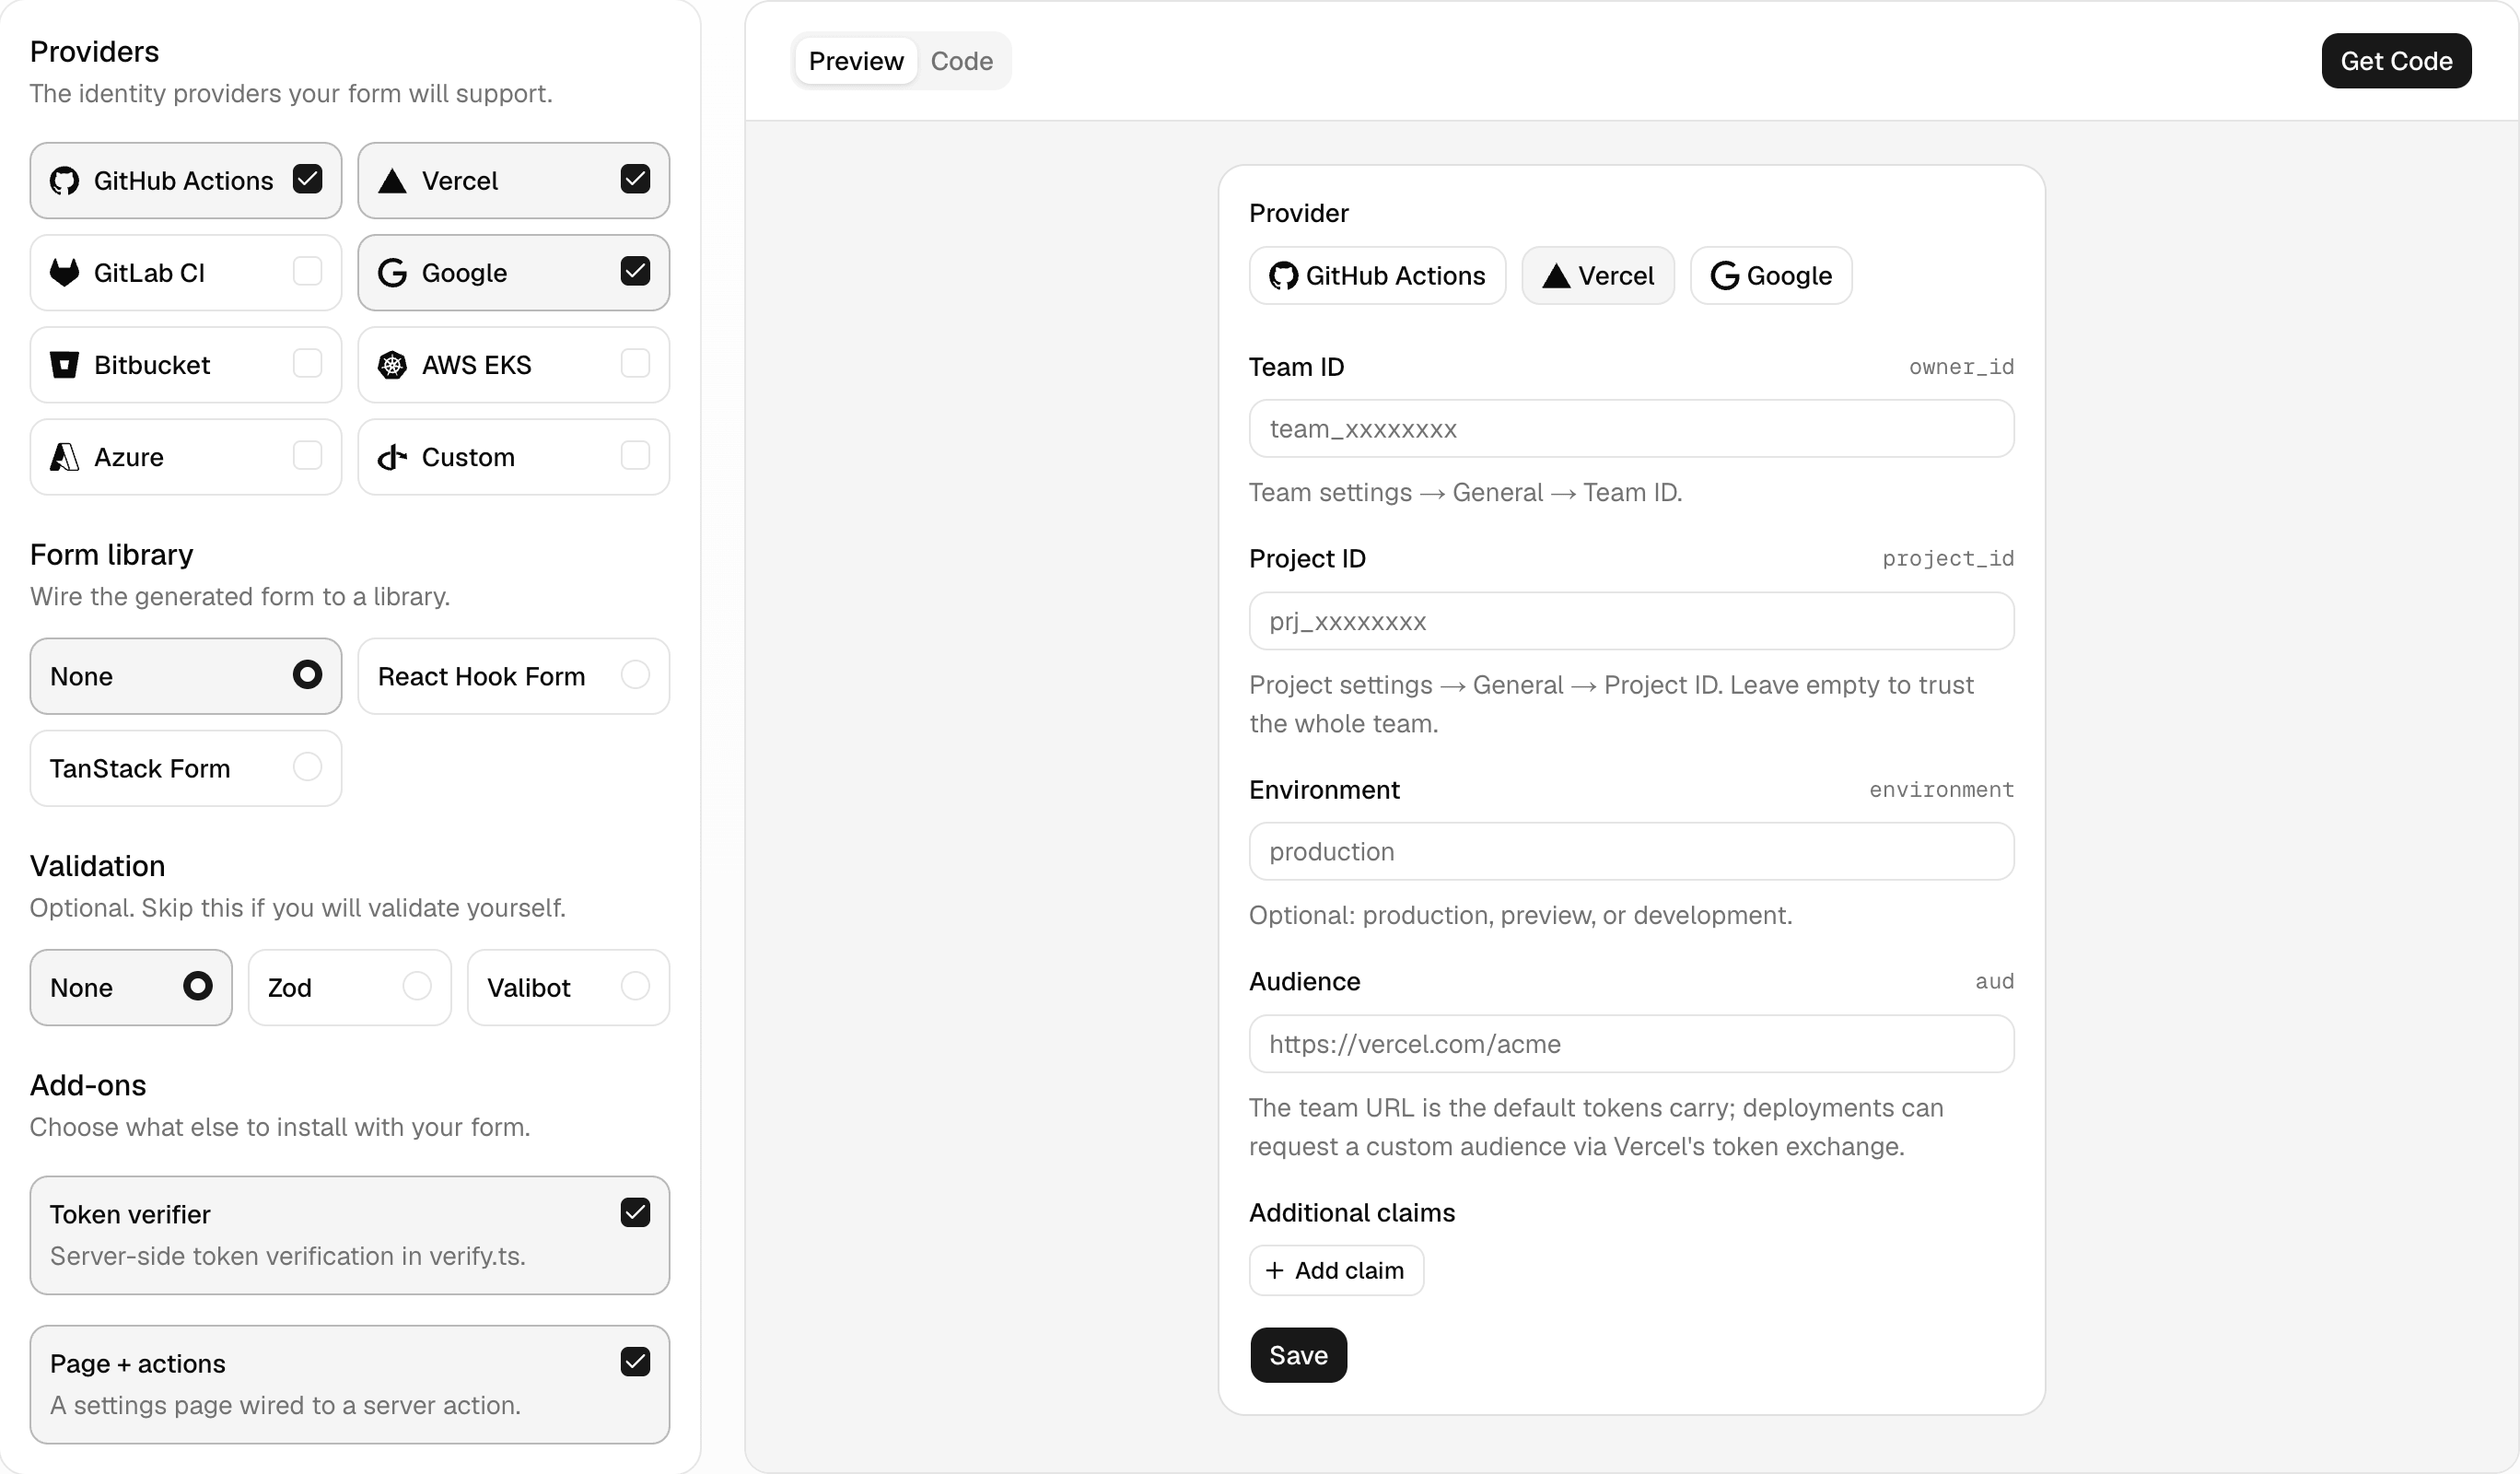The image size is (2520, 1474).
Task: Choose Vercel provider pill in preview
Action: tap(1597, 276)
